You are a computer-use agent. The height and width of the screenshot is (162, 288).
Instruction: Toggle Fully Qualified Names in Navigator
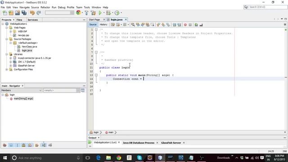pyautogui.click(x=37, y=145)
